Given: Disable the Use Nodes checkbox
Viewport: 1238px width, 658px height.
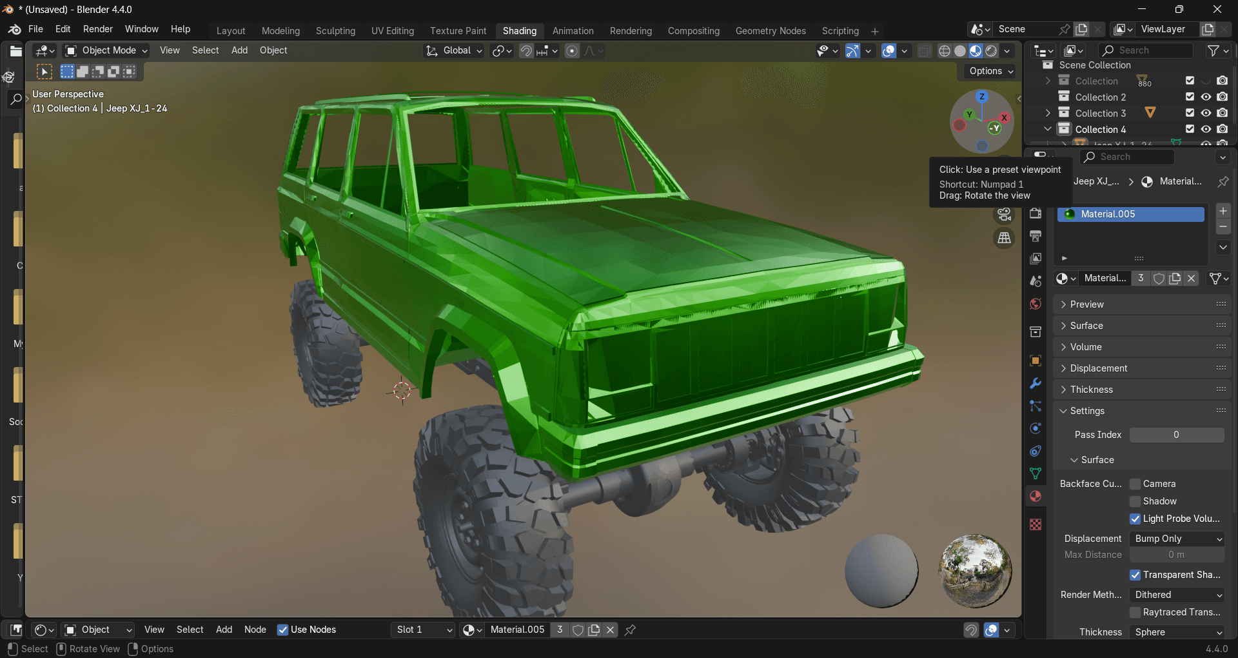Looking at the screenshot, I should coord(282,630).
